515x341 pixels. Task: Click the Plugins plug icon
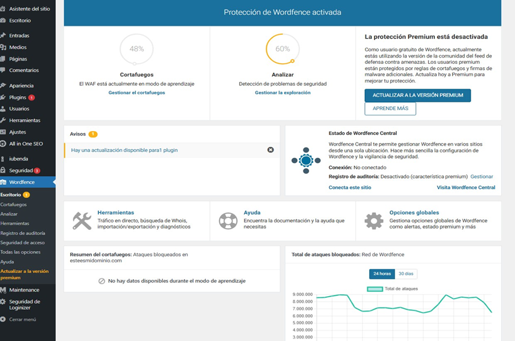(3, 97)
